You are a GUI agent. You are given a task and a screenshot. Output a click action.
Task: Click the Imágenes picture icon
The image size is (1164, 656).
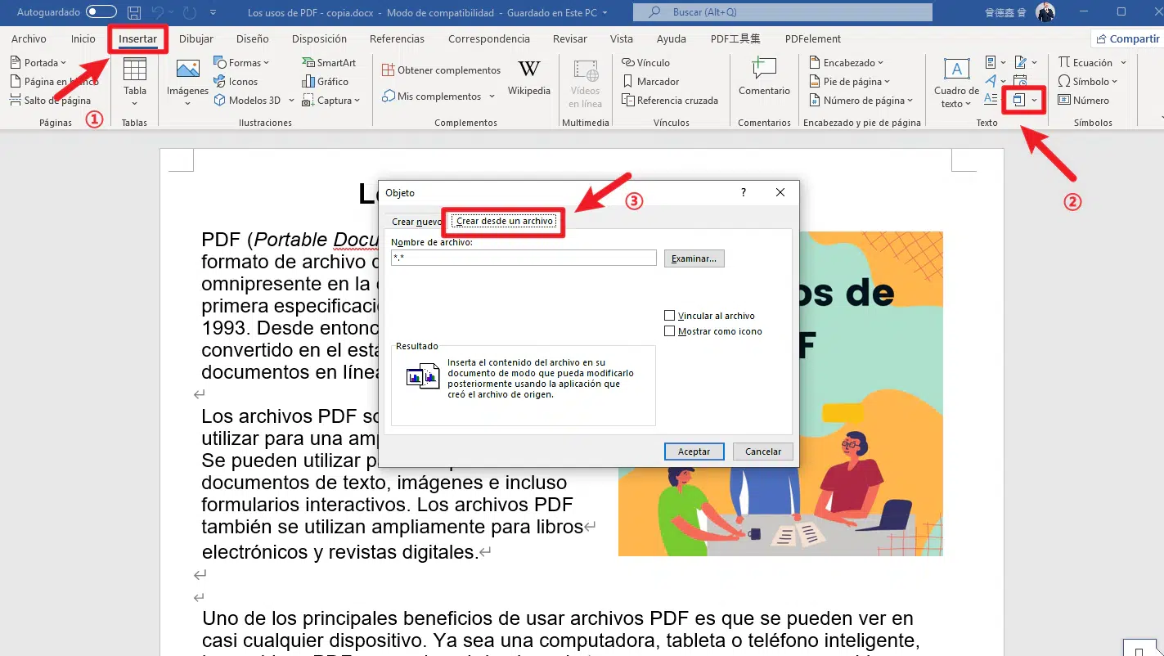188,70
